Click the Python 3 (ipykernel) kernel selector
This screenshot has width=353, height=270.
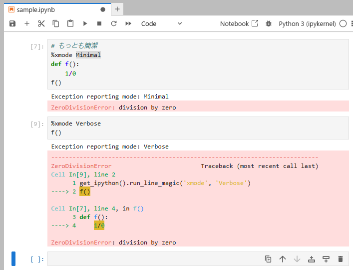[307, 23]
